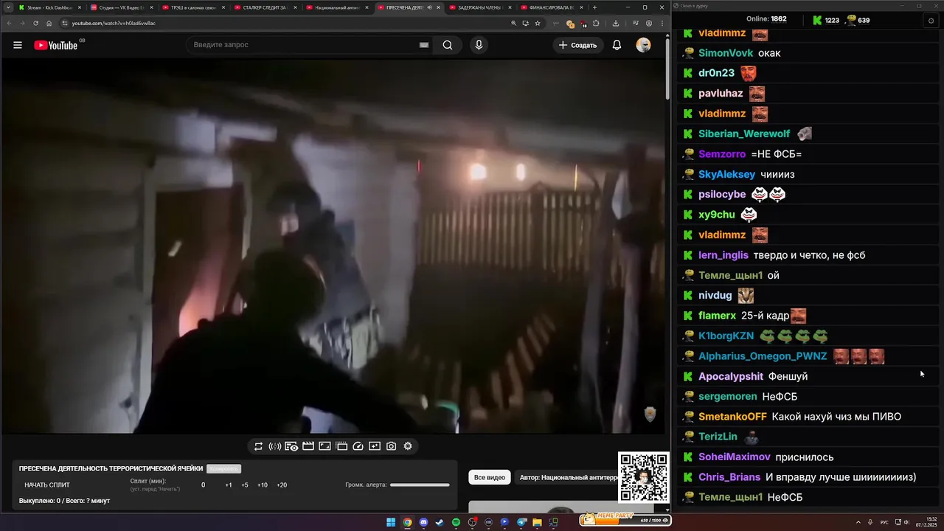Add +5 minutes to split
The height and width of the screenshot is (531, 944).
[245, 485]
